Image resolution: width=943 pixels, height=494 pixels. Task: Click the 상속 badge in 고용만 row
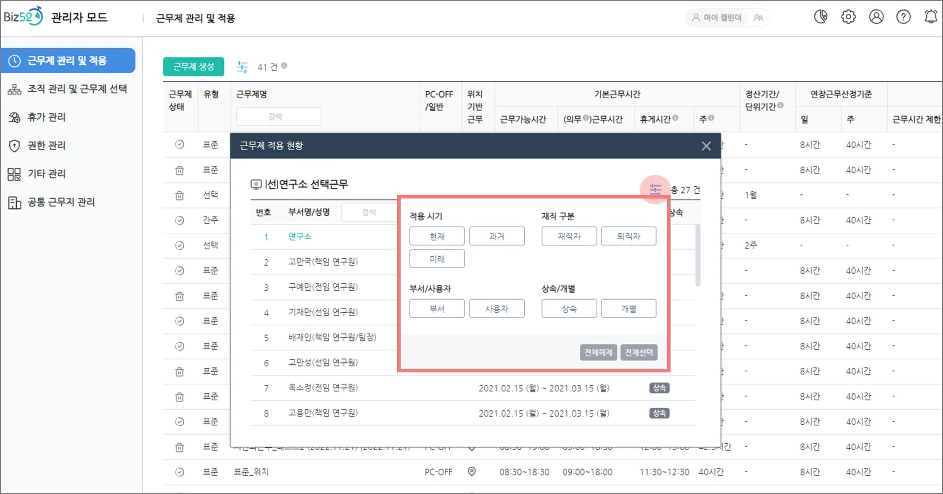coord(659,413)
